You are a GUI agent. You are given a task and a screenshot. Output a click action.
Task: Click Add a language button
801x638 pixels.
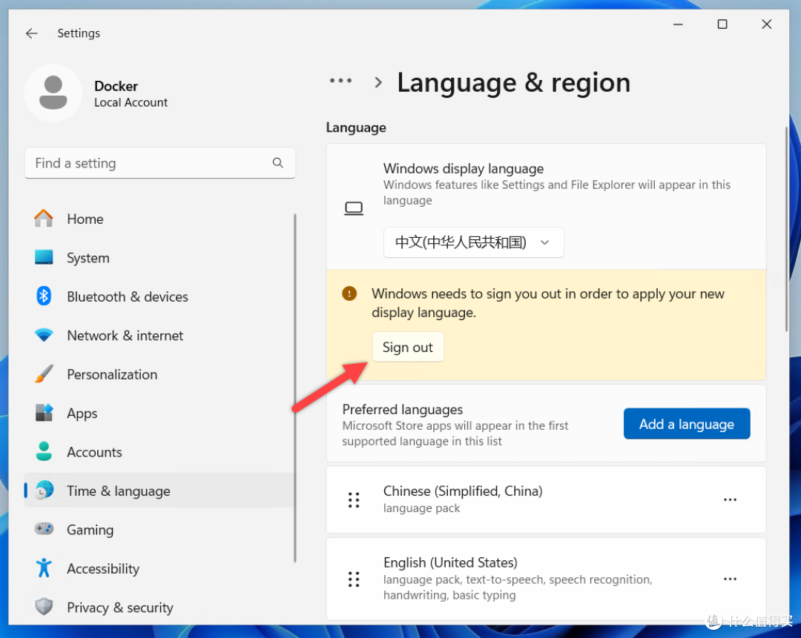[x=687, y=424]
